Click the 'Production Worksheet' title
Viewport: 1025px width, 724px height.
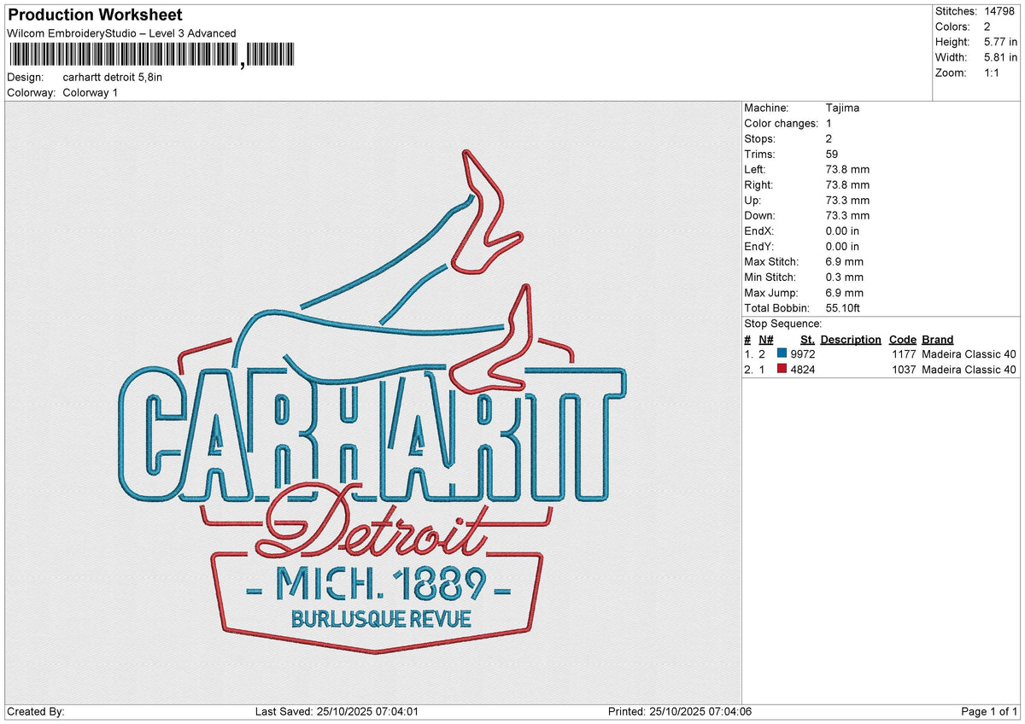(95, 15)
